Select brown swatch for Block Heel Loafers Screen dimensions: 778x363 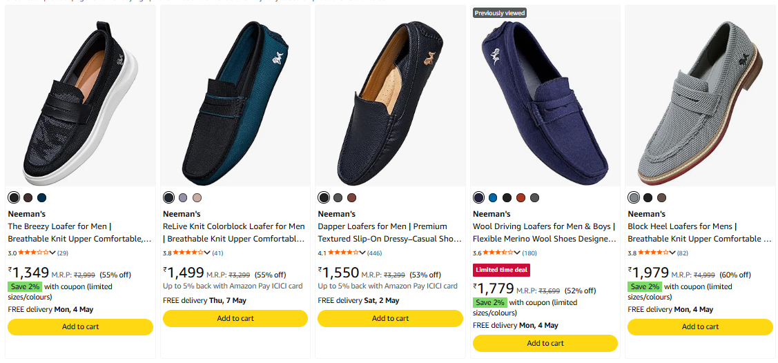pos(661,198)
